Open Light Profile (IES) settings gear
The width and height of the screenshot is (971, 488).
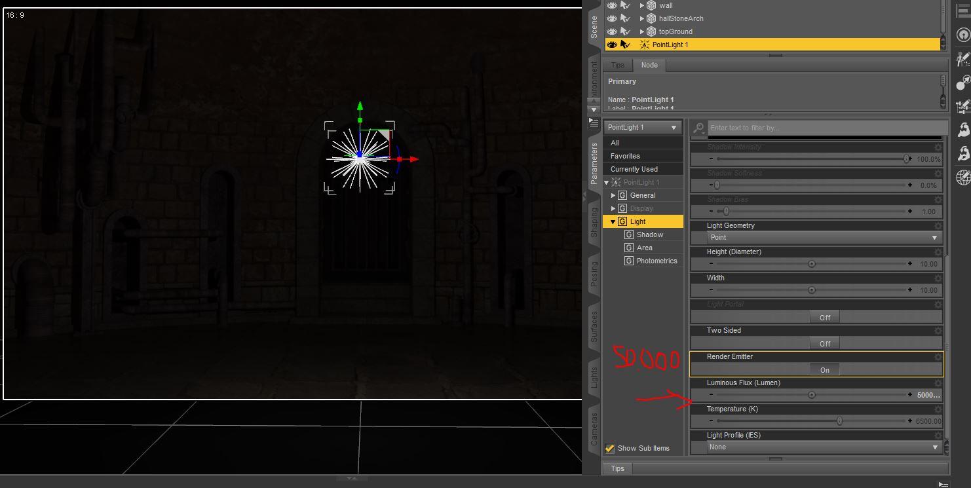938,436
